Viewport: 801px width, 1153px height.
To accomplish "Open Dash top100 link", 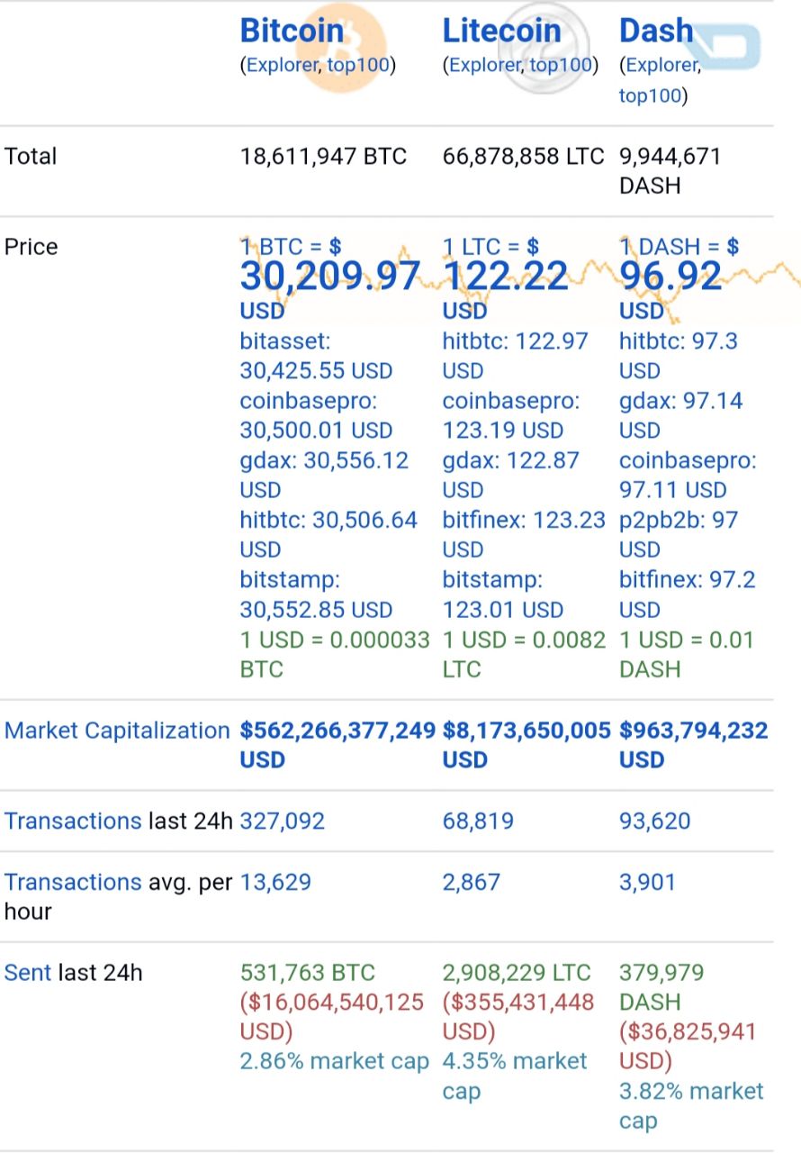I will [650, 95].
